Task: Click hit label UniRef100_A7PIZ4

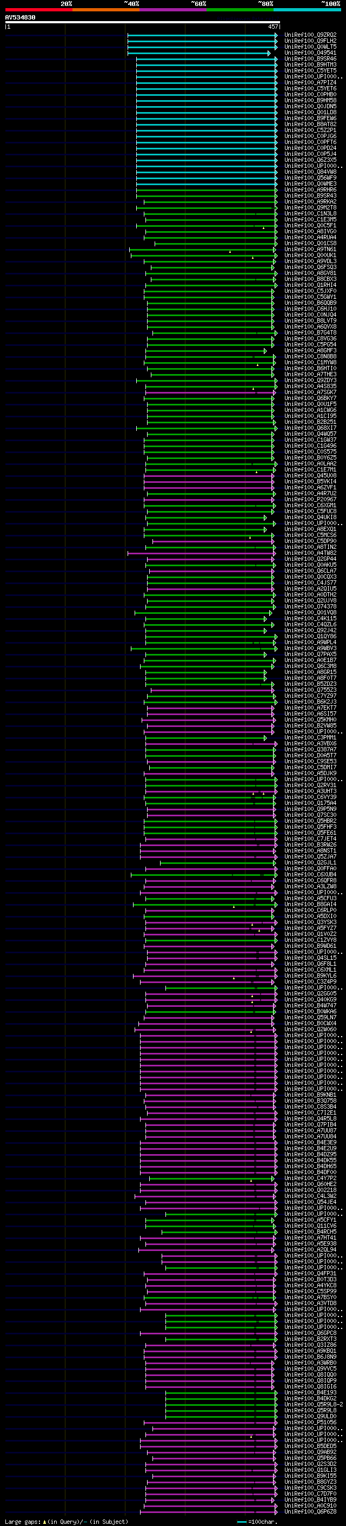Action: 310,82
